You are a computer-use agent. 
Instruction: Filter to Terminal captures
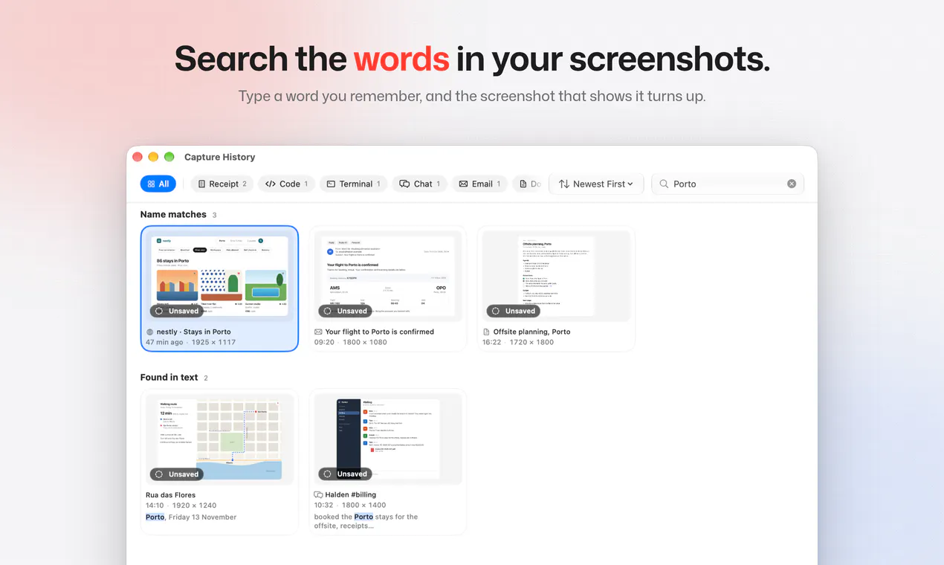point(354,184)
